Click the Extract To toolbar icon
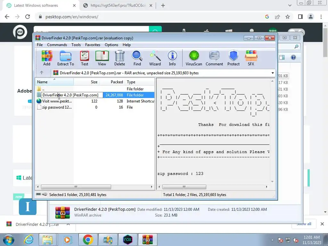Viewport: 328px width, 246px height. (65, 58)
